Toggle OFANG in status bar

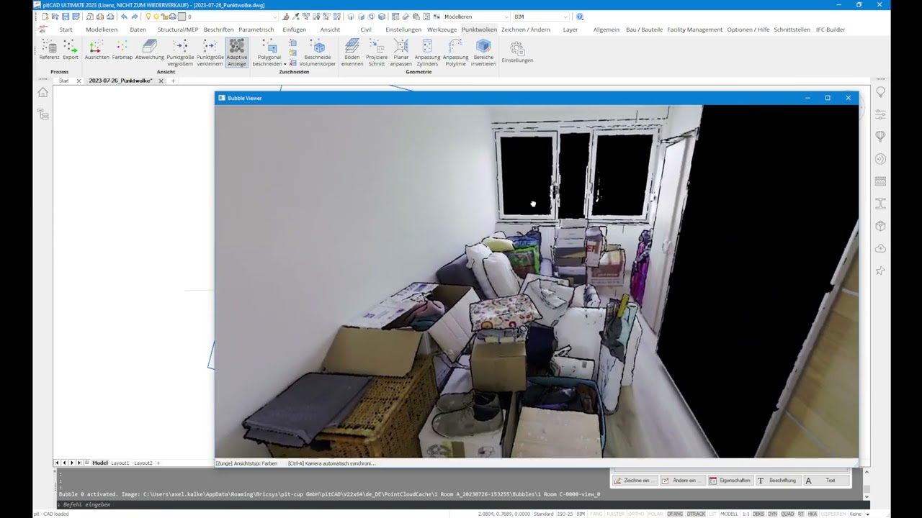pyautogui.click(x=675, y=514)
